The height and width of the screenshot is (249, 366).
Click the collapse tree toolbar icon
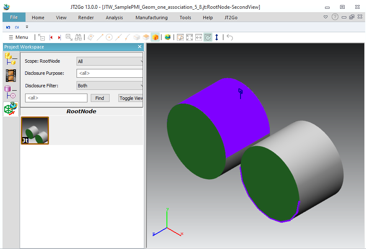[41, 37]
